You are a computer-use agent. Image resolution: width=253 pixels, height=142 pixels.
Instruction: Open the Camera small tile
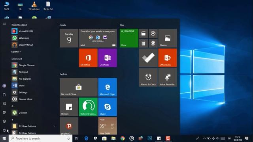click(153, 43)
